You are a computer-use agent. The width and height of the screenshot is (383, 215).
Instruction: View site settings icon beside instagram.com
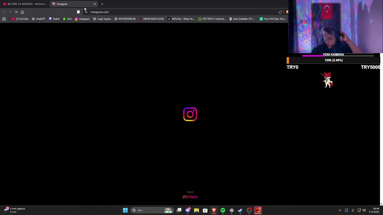tap(86, 12)
